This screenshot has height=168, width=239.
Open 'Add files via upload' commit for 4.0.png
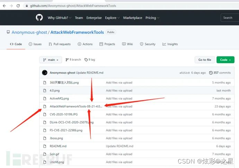click(x=119, y=91)
